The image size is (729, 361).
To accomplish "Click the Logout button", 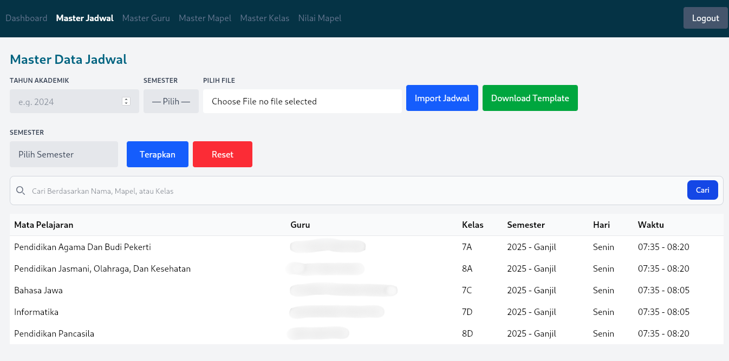I will coord(705,18).
